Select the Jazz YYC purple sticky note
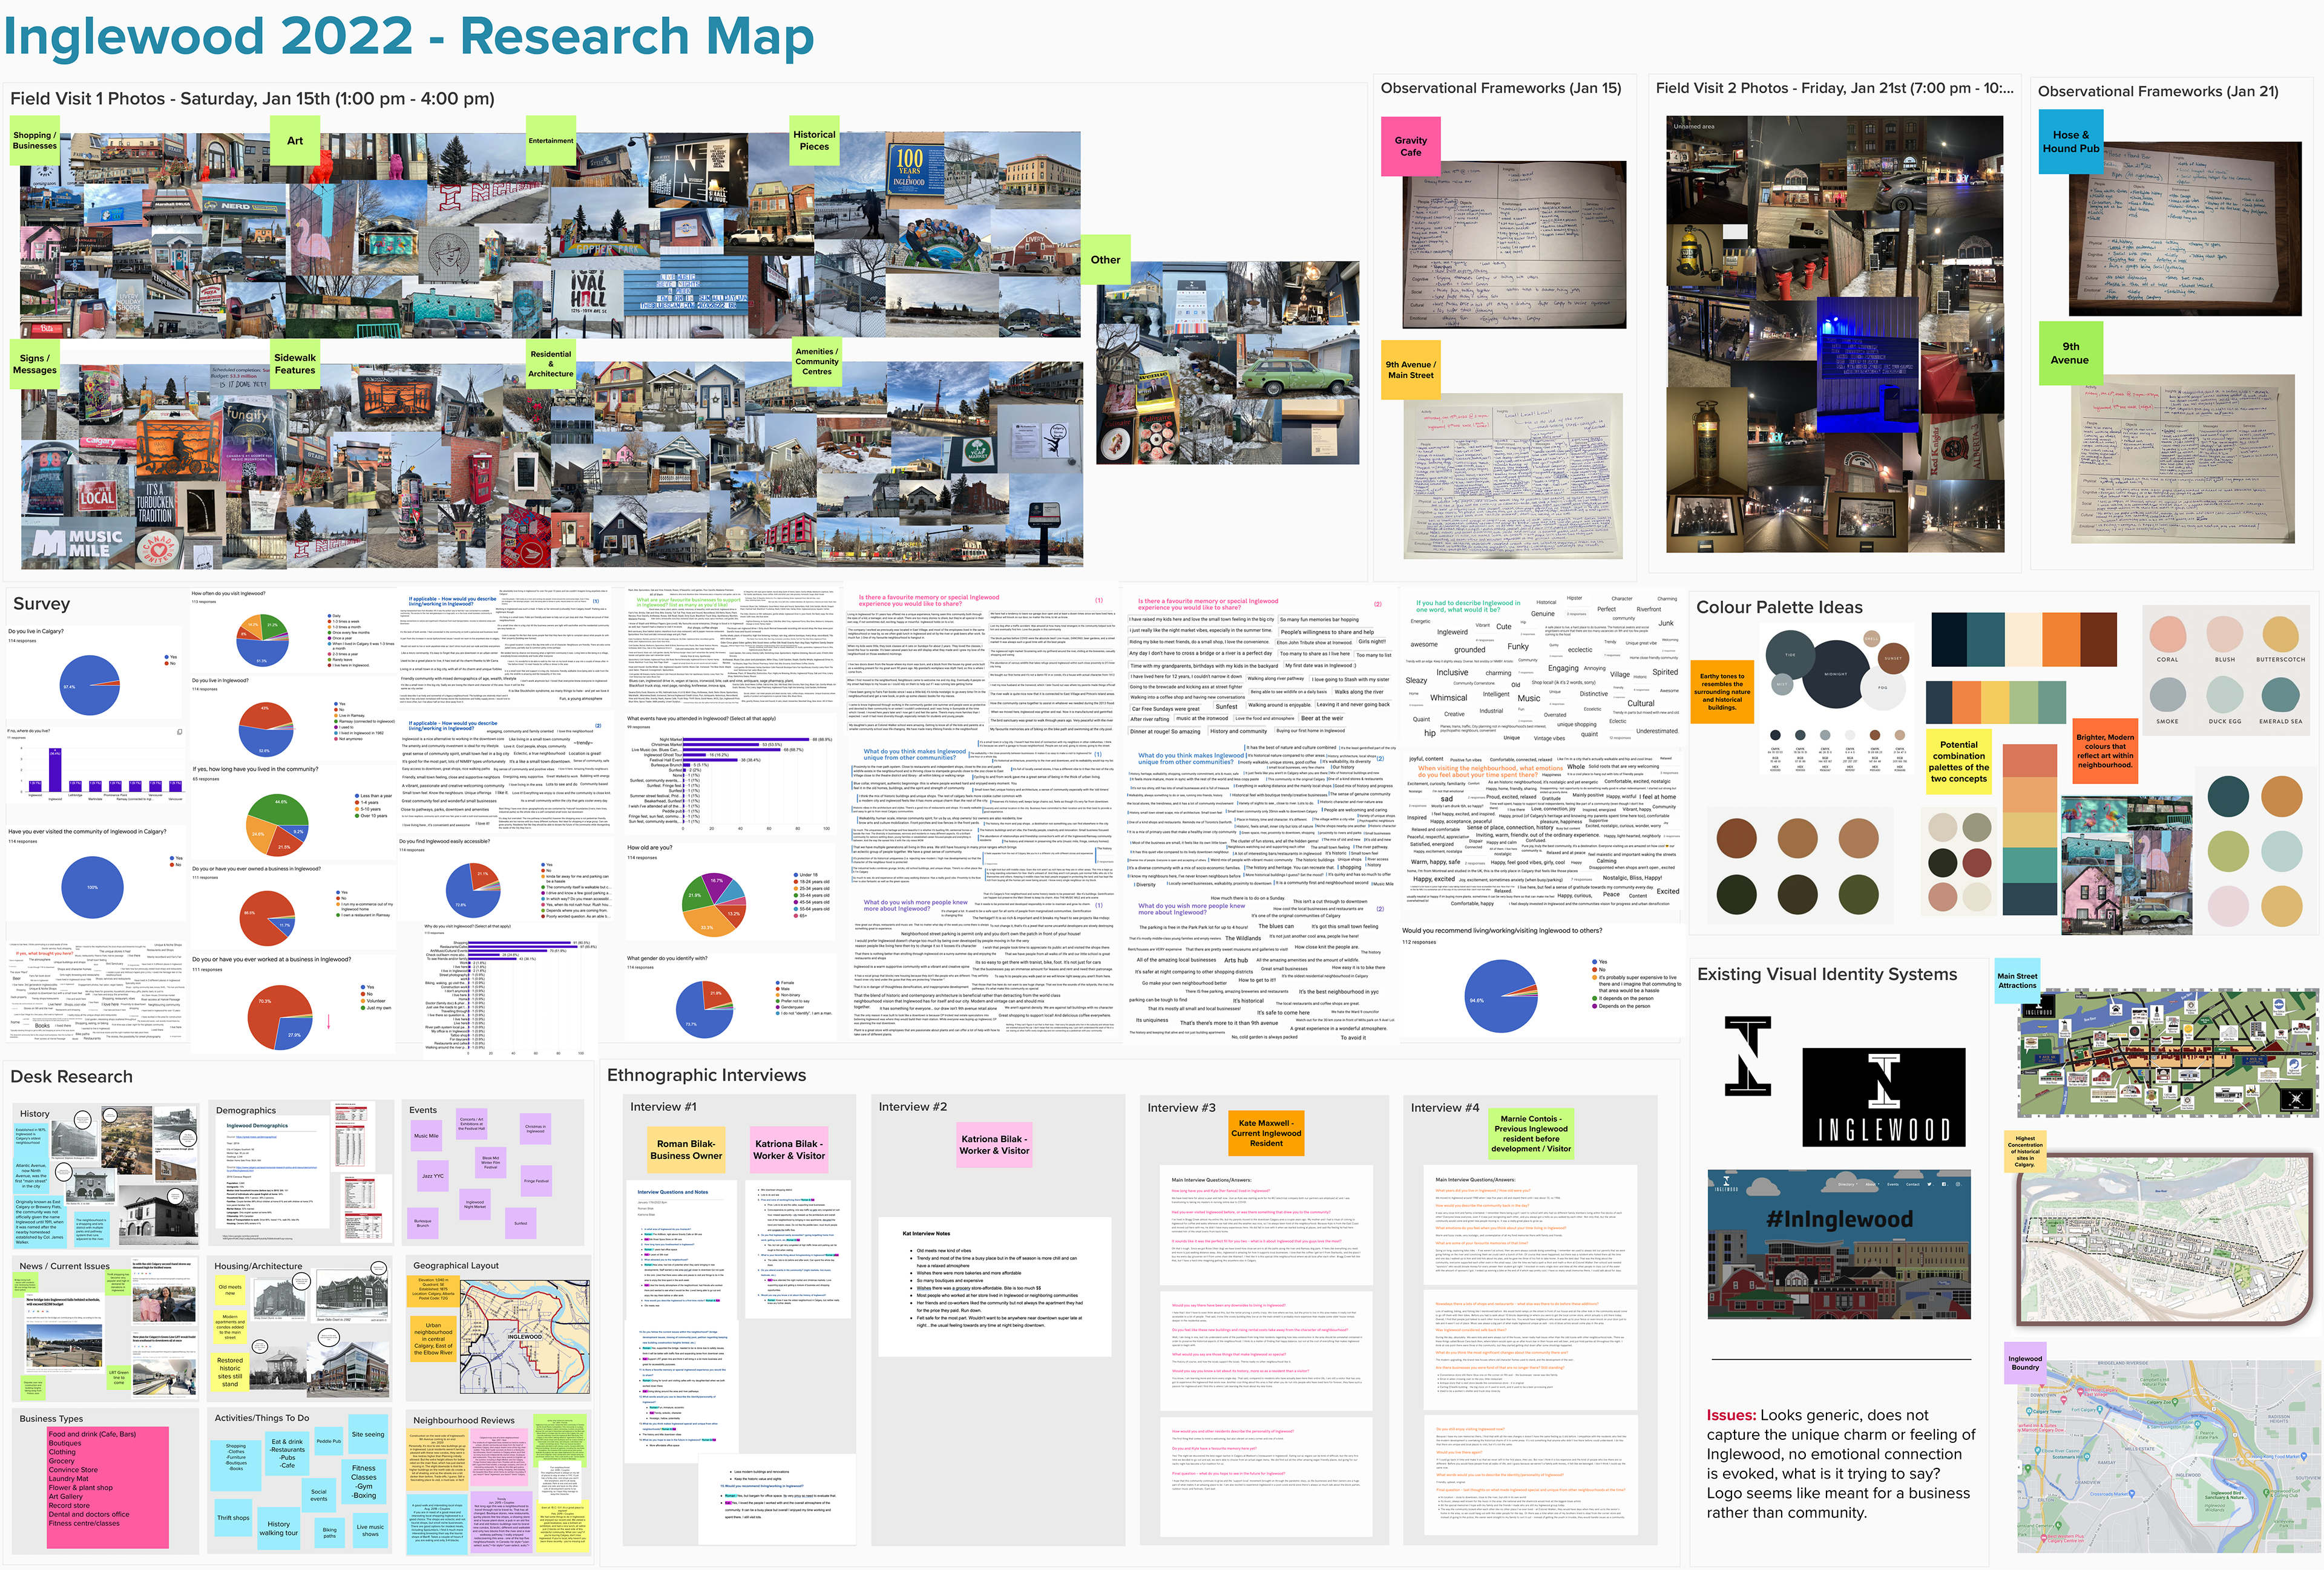This screenshot has width=2324, height=1570. pos(433,1176)
